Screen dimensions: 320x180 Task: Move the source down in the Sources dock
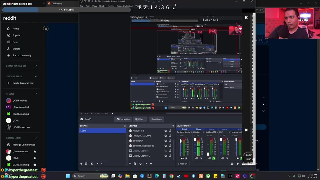point(151,164)
